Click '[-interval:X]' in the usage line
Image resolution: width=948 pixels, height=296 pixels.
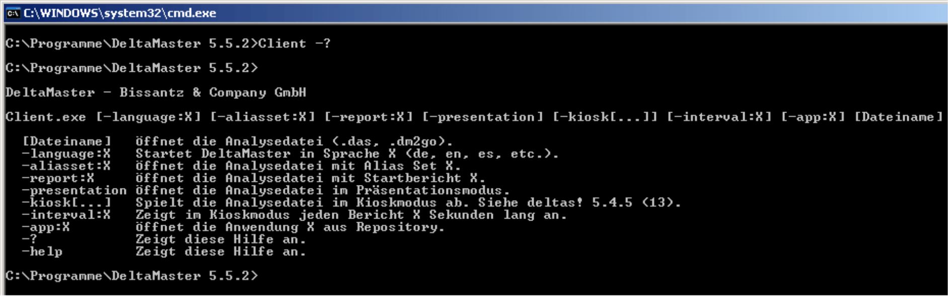click(x=719, y=118)
